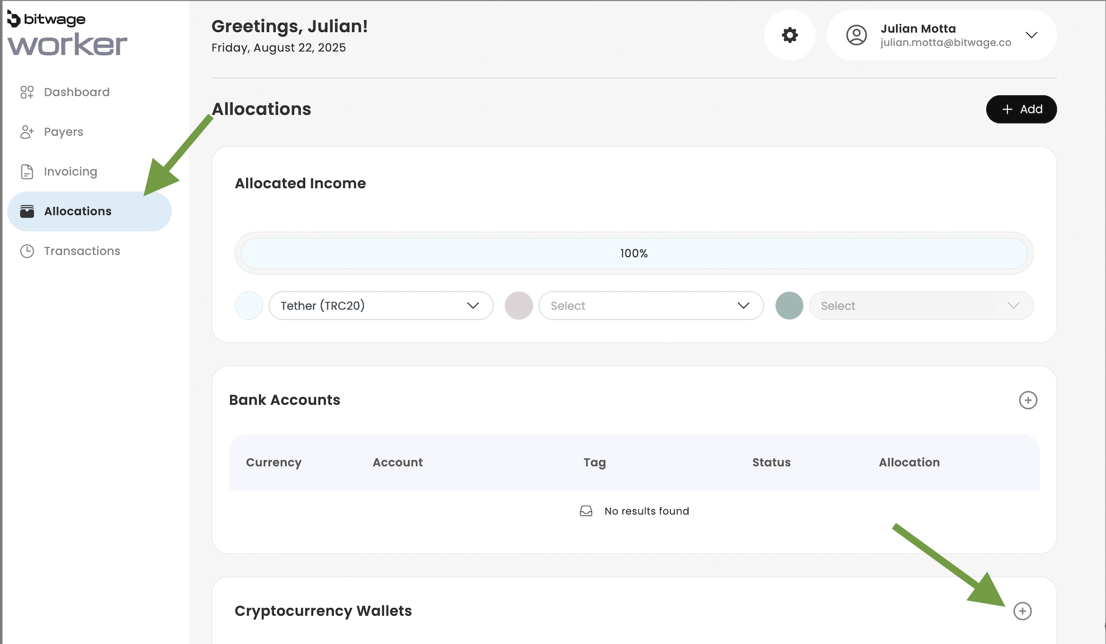
Task: Open the third disabled Select dropdown
Action: tap(920, 306)
